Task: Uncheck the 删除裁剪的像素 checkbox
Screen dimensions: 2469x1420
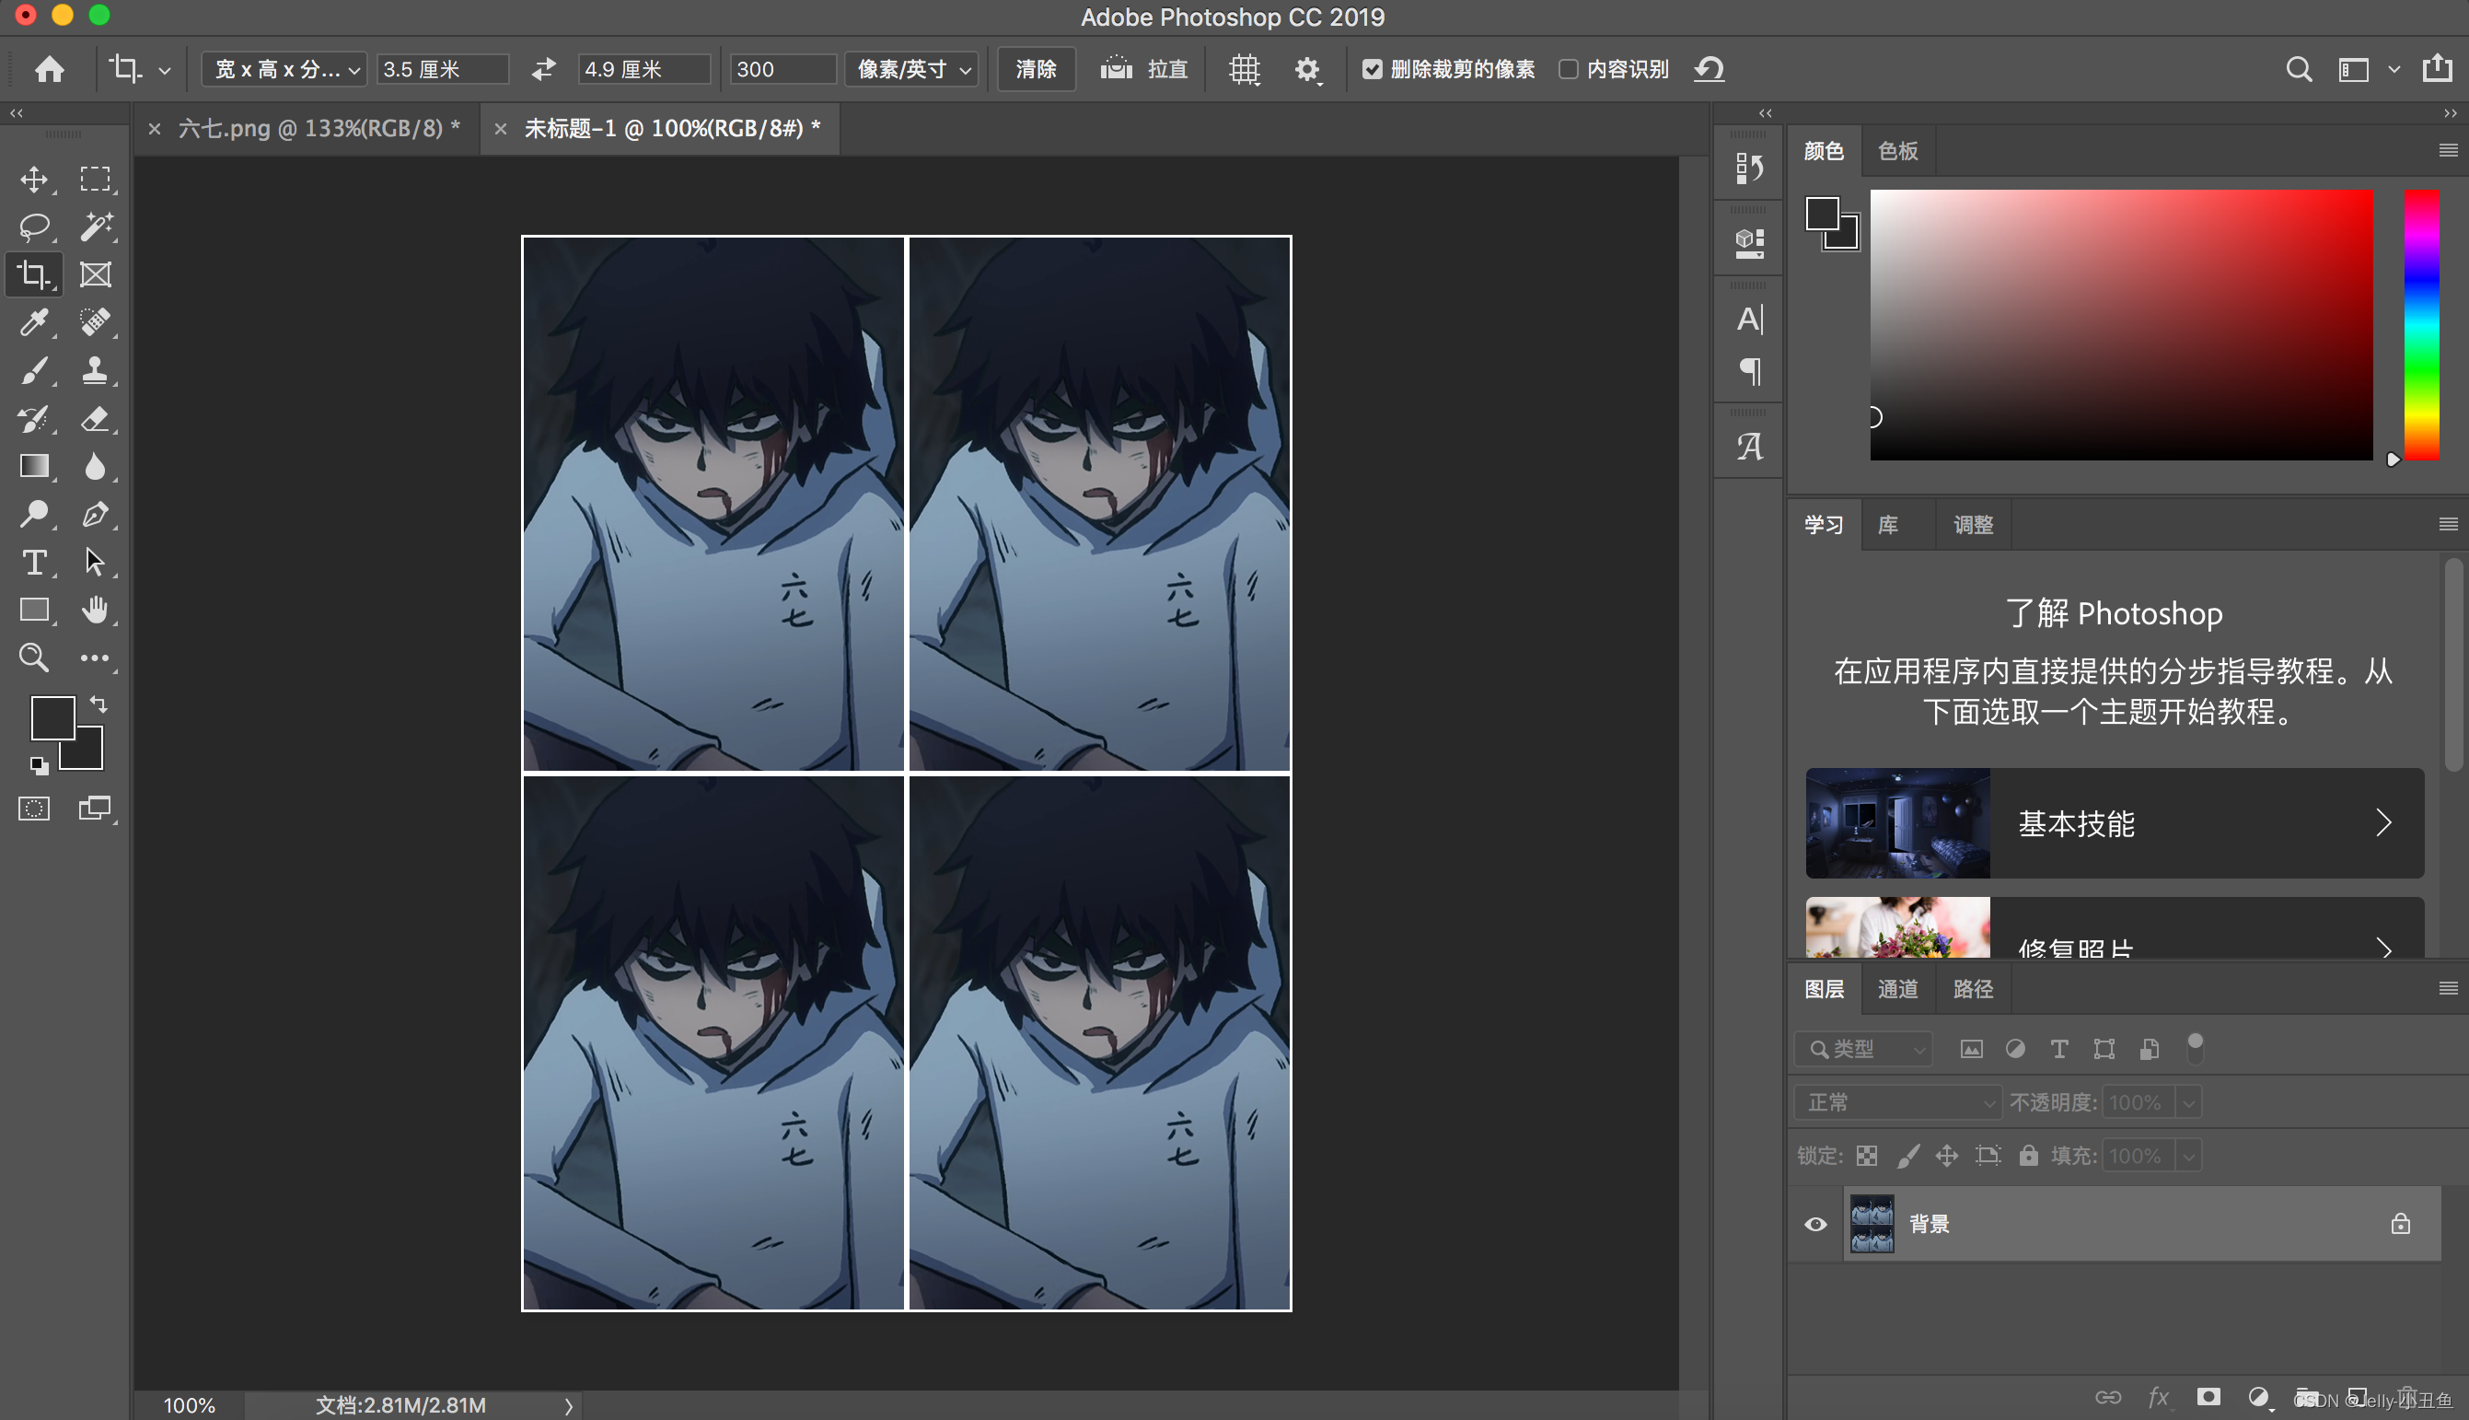Action: pyautogui.click(x=1372, y=69)
